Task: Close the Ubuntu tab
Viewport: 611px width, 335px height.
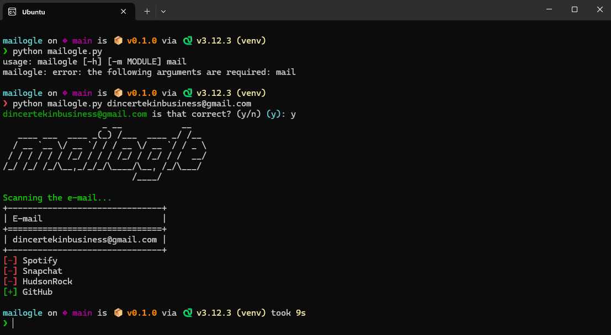Action: click(123, 12)
